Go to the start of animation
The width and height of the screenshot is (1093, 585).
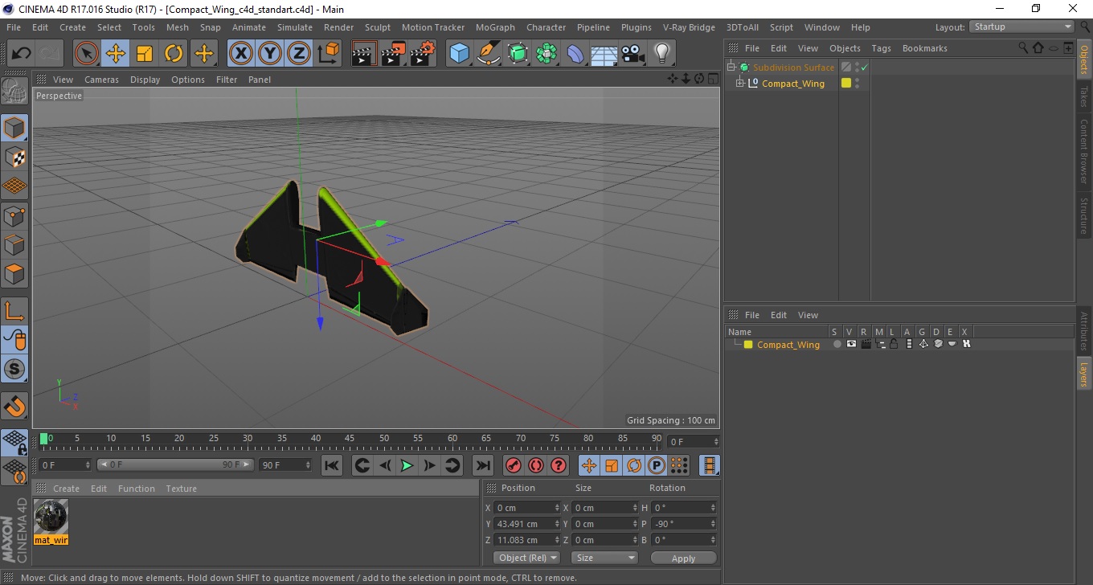(x=332, y=465)
